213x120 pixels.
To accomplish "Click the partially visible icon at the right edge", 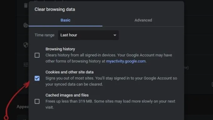I will tap(212, 84).
